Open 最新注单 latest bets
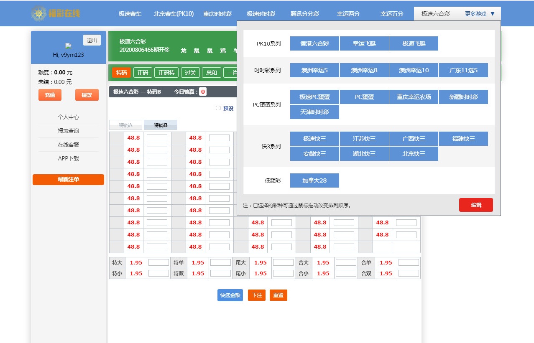The image size is (534, 343). point(68,180)
